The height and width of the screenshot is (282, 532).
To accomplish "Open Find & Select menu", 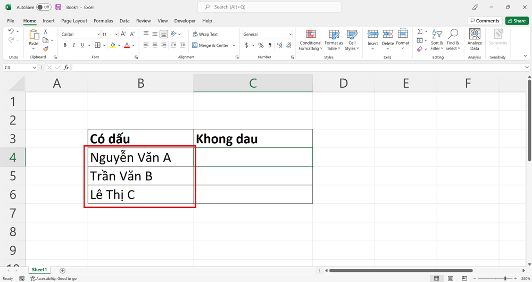I will click(453, 40).
